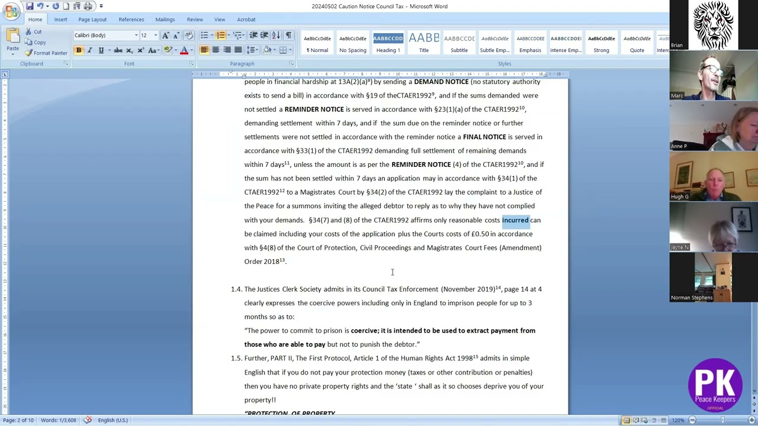Clear formatting button
758x426 pixels.
189,35
